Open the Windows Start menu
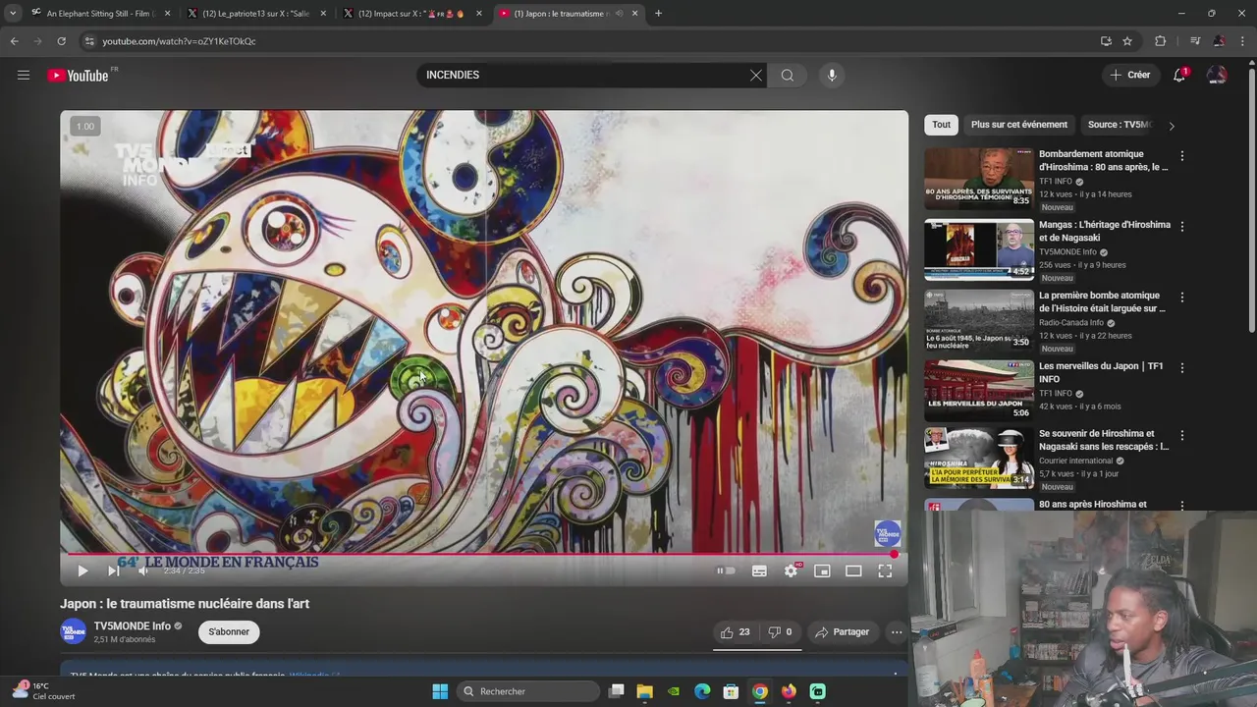Screen dimensions: 1257x707 point(440,691)
